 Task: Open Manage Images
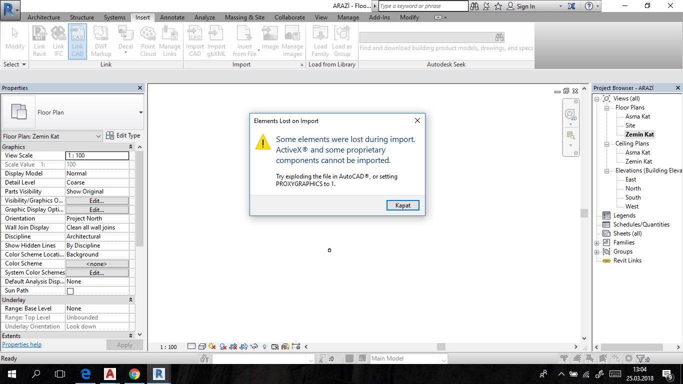pyautogui.click(x=292, y=41)
